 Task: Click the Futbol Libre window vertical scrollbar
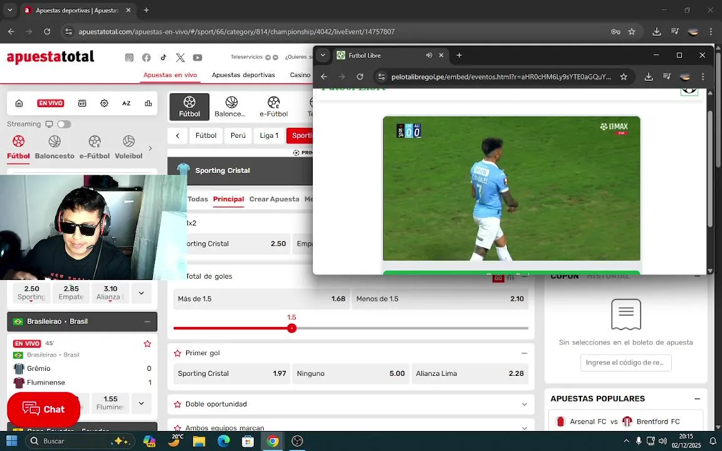[x=710, y=168]
